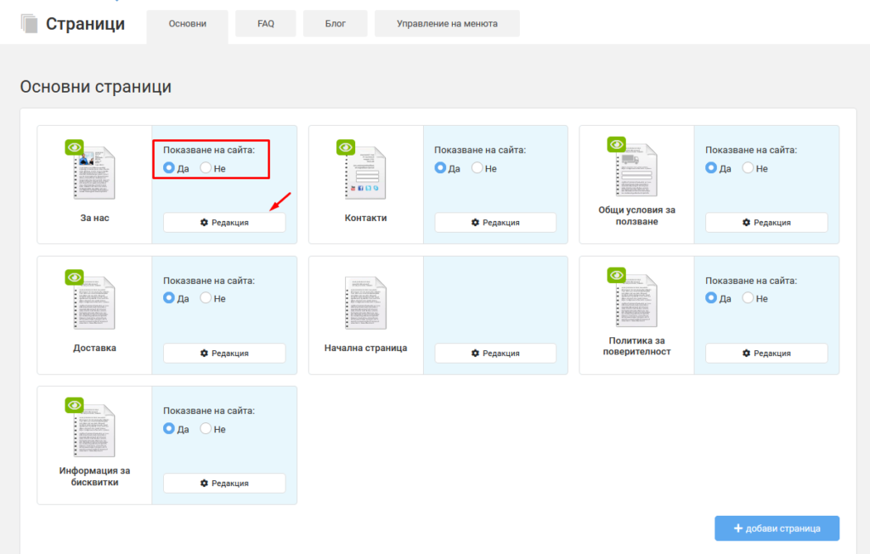Screen dimensions: 870x554
Task: Click the Начална страница document icon
Action: (365, 303)
